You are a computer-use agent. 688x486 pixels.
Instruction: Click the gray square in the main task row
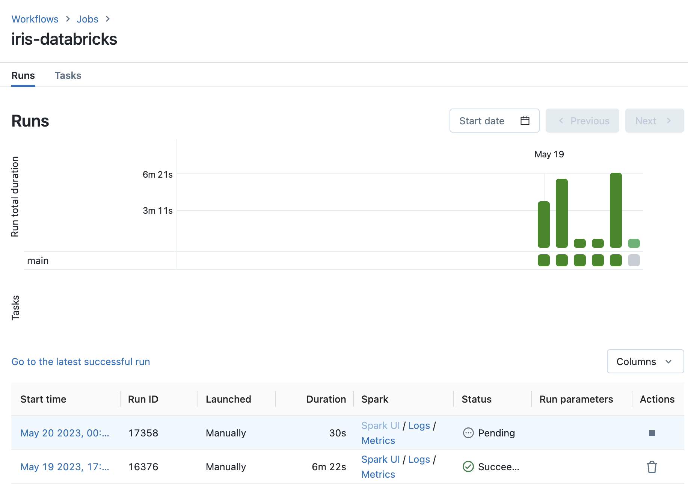click(634, 260)
